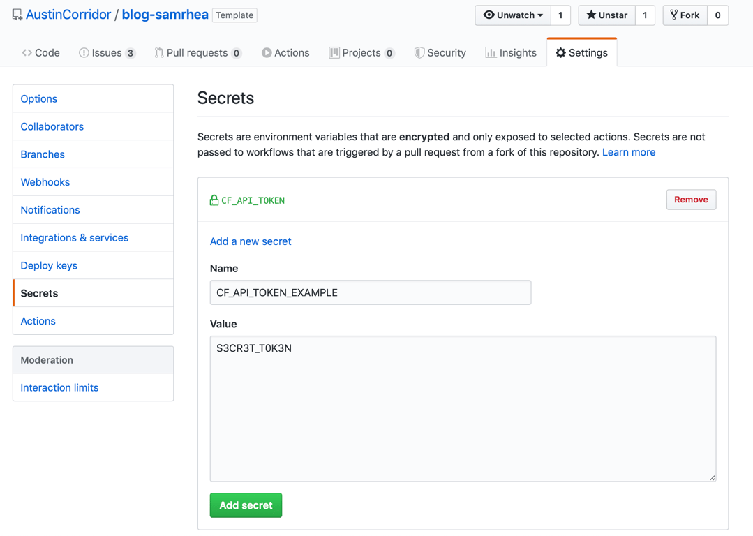Click the Code tab angle-brackets icon
The height and width of the screenshot is (536, 753).
coord(27,52)
